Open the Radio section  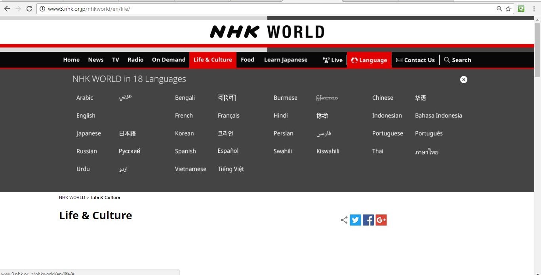click(135, 60)
